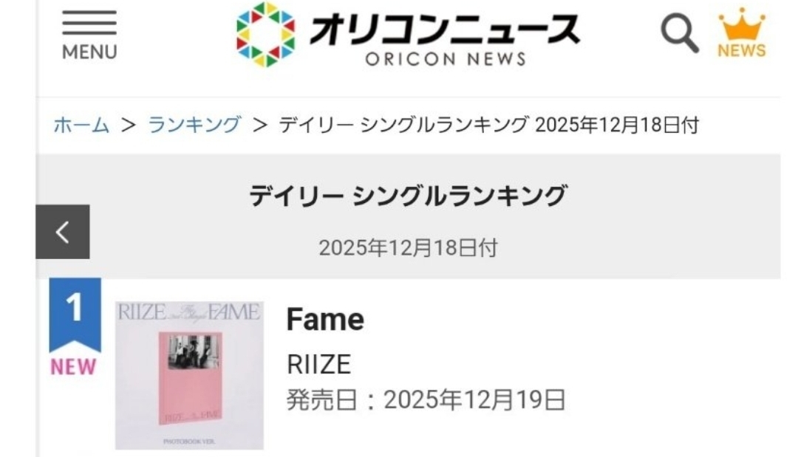Select the artist name RIIZE
This screenshot has height=457, width=798.
coord(318,363)
